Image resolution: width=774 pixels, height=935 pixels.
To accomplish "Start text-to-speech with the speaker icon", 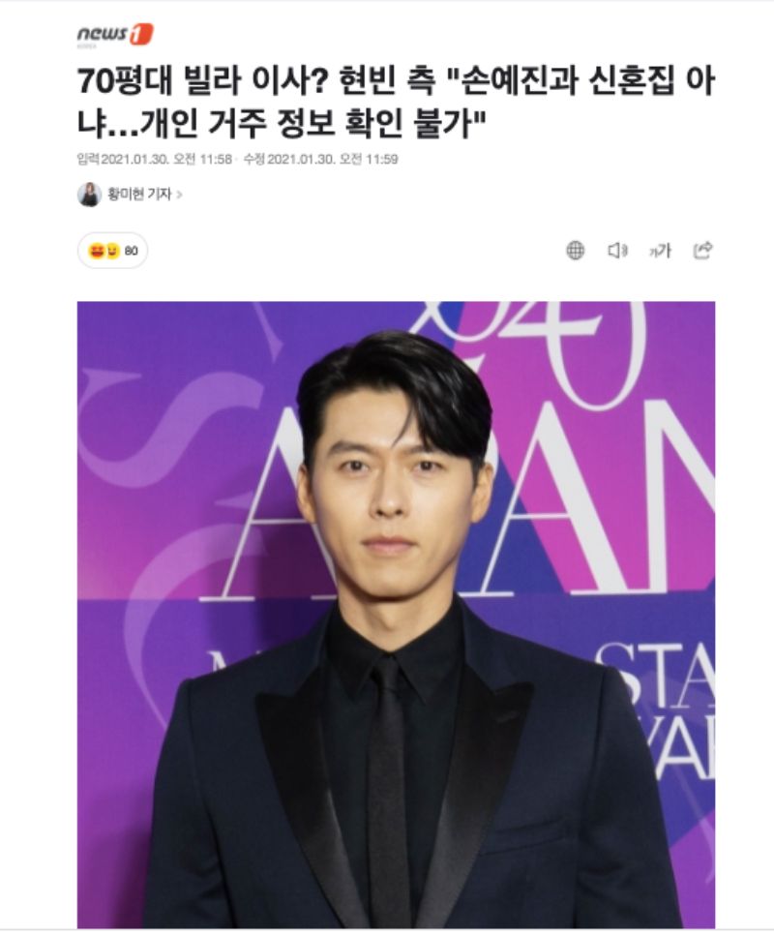I will (x=617, y=251).
